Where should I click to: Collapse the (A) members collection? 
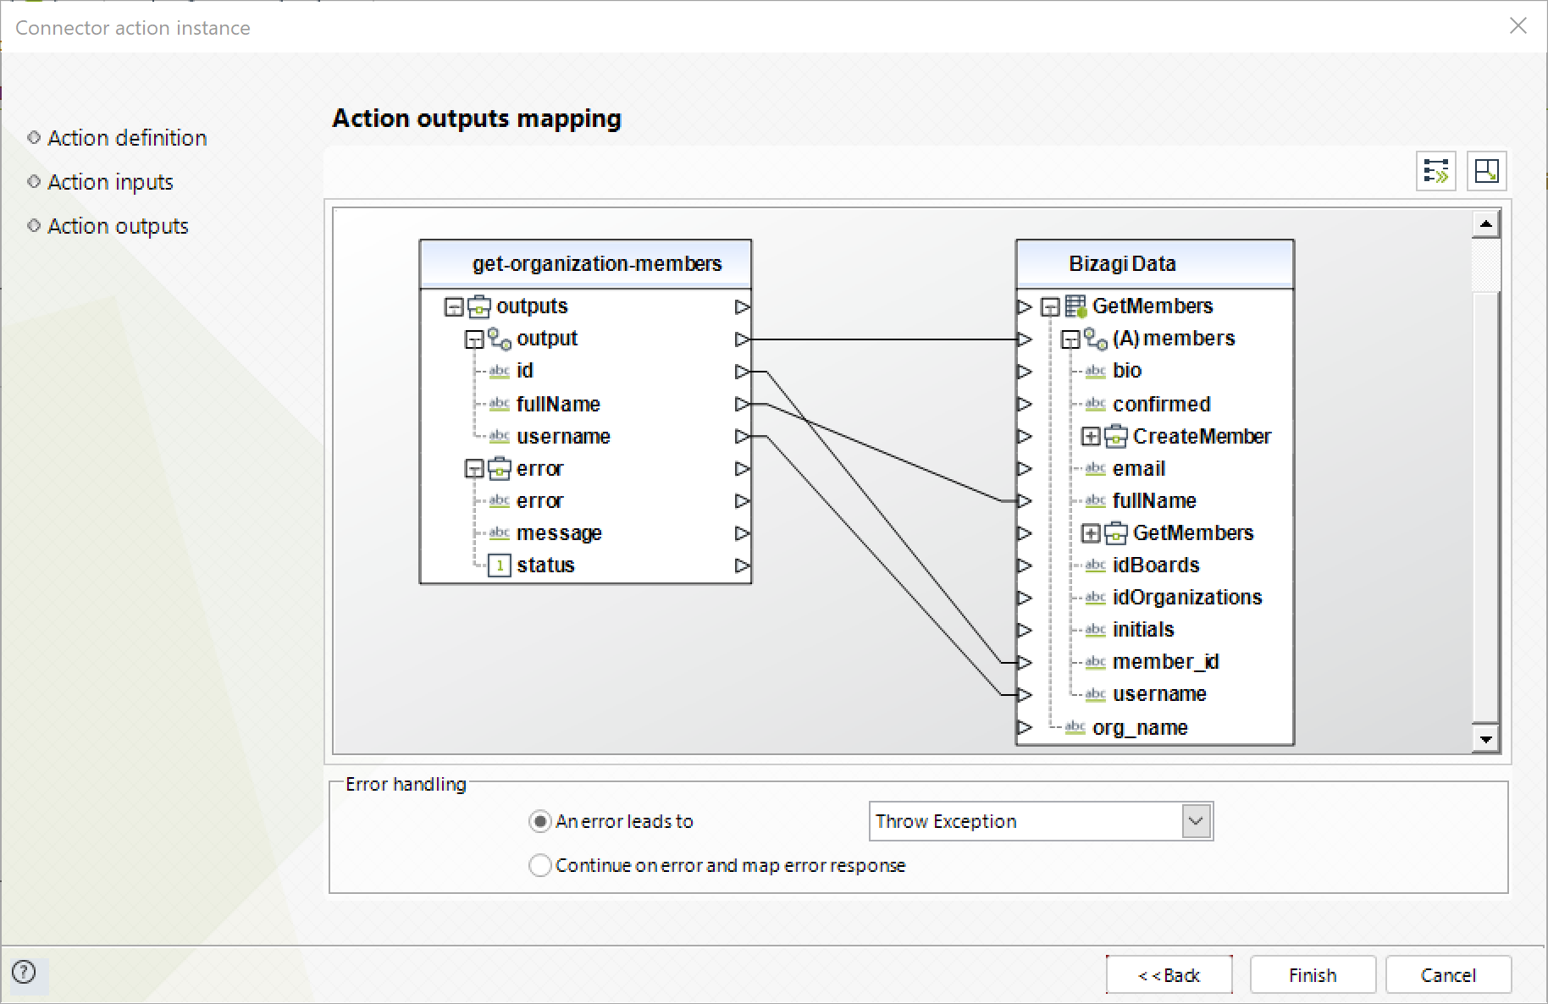[x=1070, y=339]
